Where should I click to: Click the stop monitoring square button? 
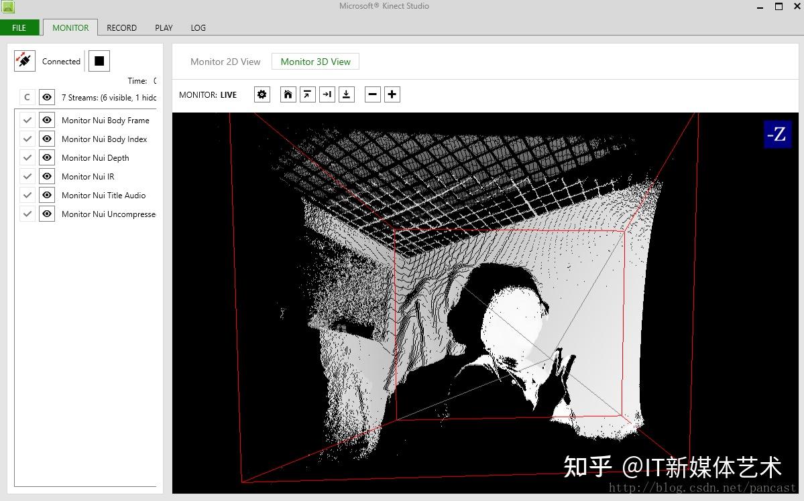[99, 60]
